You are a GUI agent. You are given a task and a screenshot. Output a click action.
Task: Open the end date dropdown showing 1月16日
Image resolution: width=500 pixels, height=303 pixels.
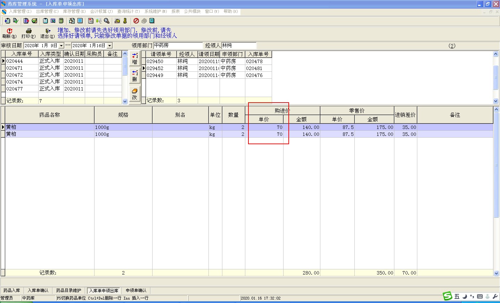tap(109, 46)
